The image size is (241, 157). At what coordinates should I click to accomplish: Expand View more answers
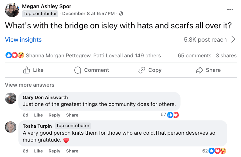(x=29, y=85)
